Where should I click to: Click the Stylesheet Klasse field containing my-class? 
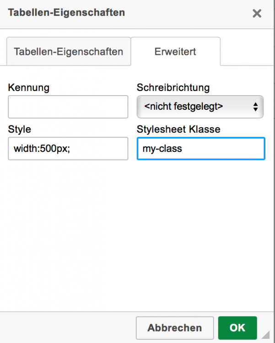coord(200,149)
